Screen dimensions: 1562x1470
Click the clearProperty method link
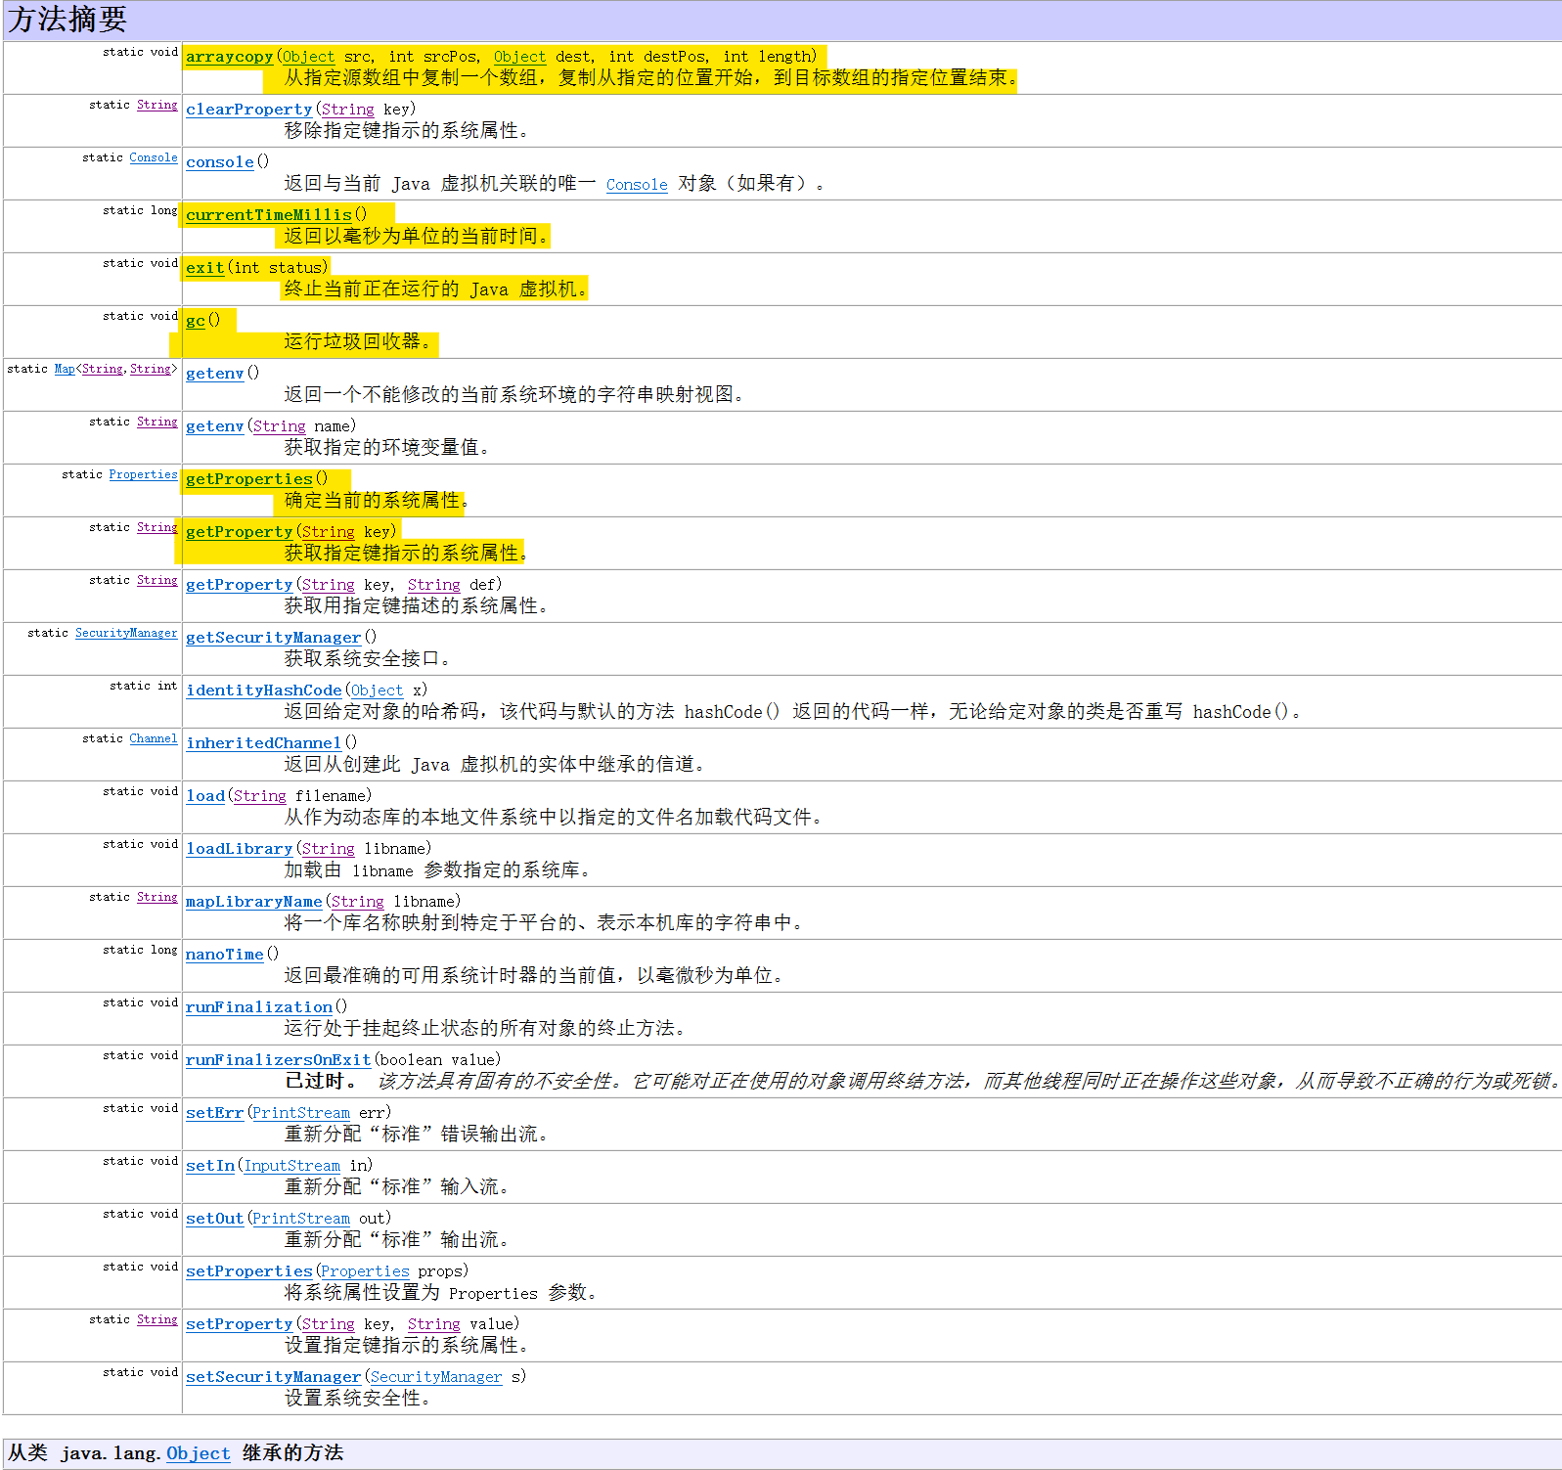(x=248, y=110)
